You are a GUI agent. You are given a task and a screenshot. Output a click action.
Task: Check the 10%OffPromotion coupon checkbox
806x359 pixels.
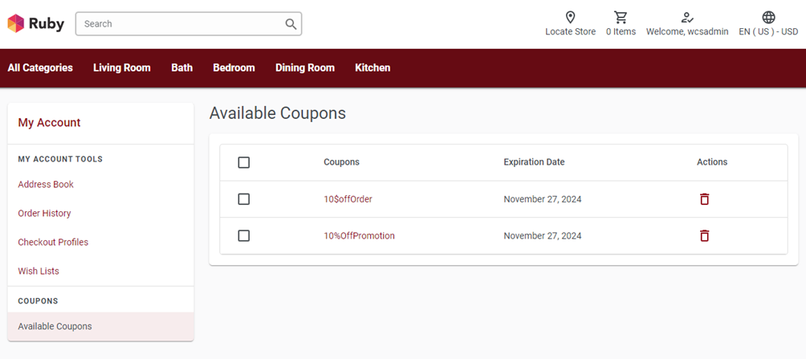coord(244,235)
